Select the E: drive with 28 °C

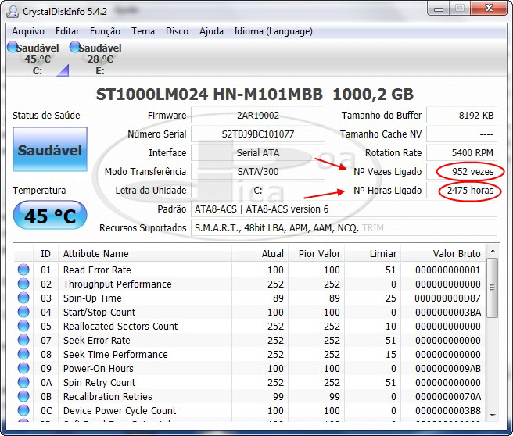[100, 59]
